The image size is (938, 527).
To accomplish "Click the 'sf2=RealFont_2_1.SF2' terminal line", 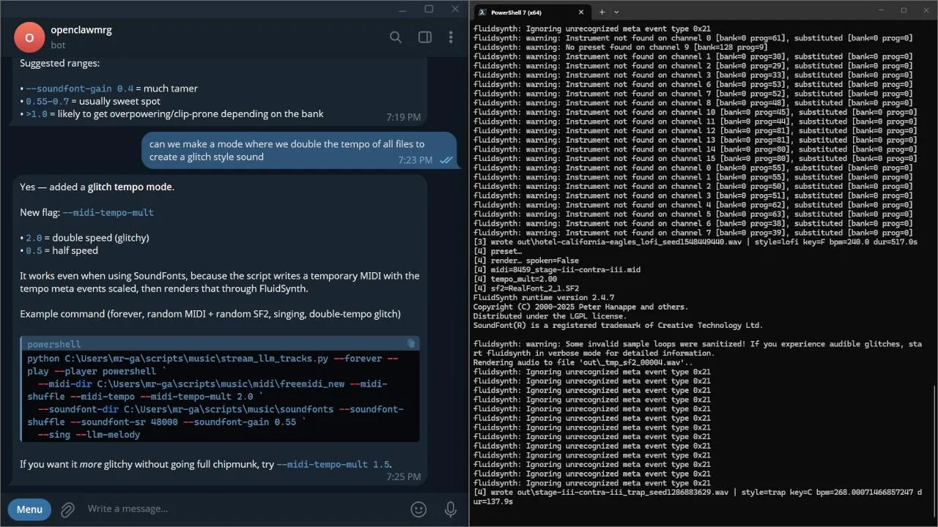I will pos(526,288).
